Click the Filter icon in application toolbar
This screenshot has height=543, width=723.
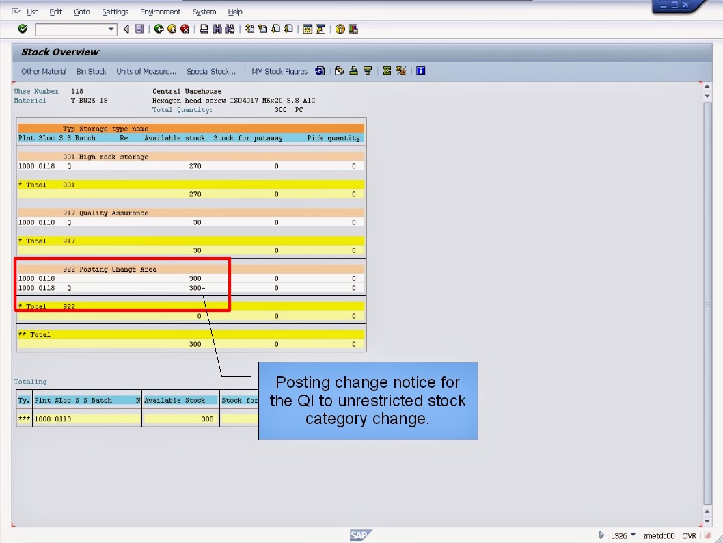pos(368,70)
